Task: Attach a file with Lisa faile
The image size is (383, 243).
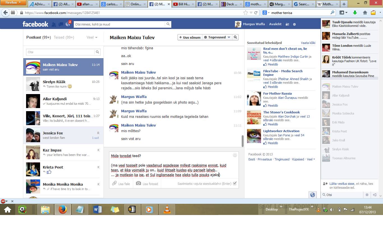Action: [x=121, y=184]
